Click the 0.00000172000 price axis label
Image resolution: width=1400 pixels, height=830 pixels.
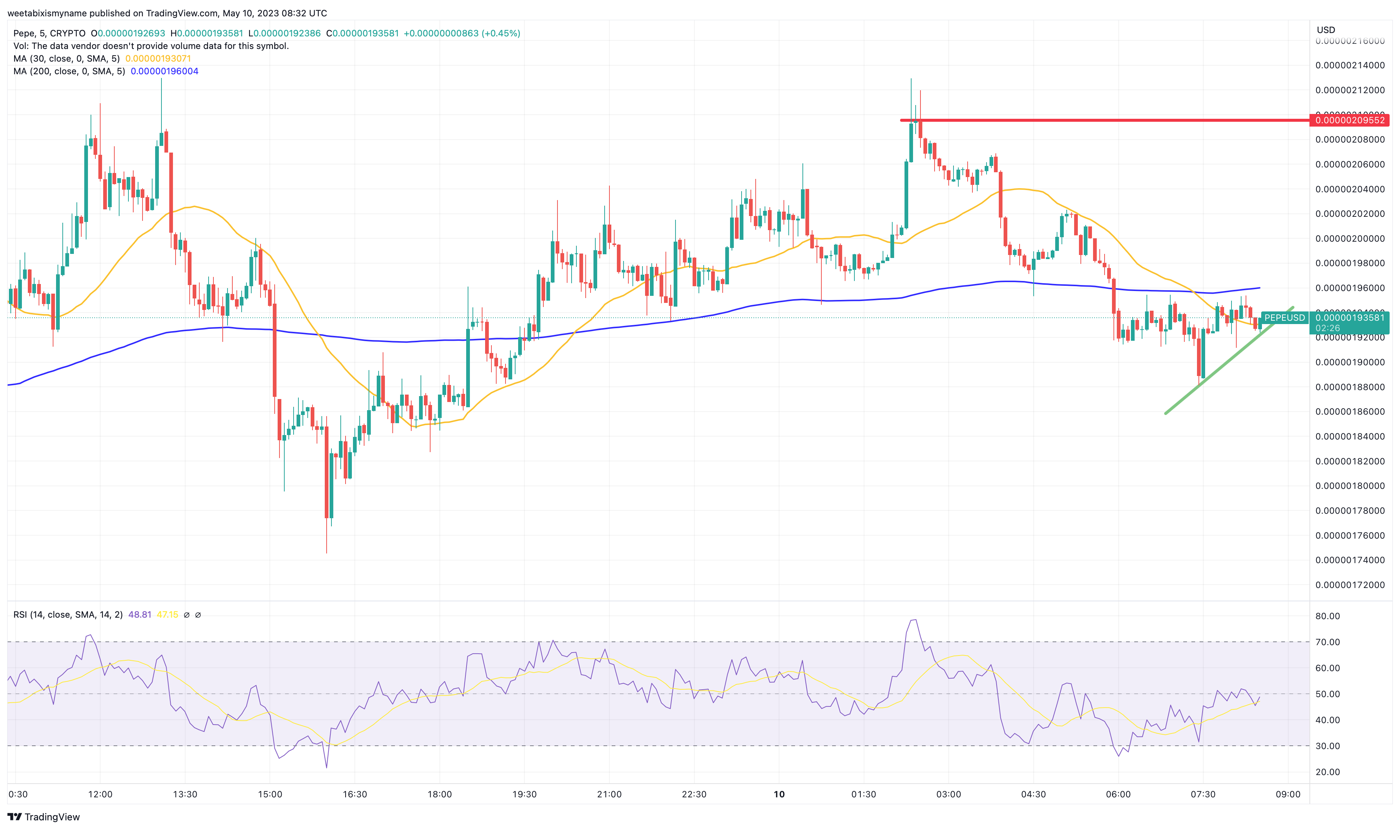coord(1350,585)
